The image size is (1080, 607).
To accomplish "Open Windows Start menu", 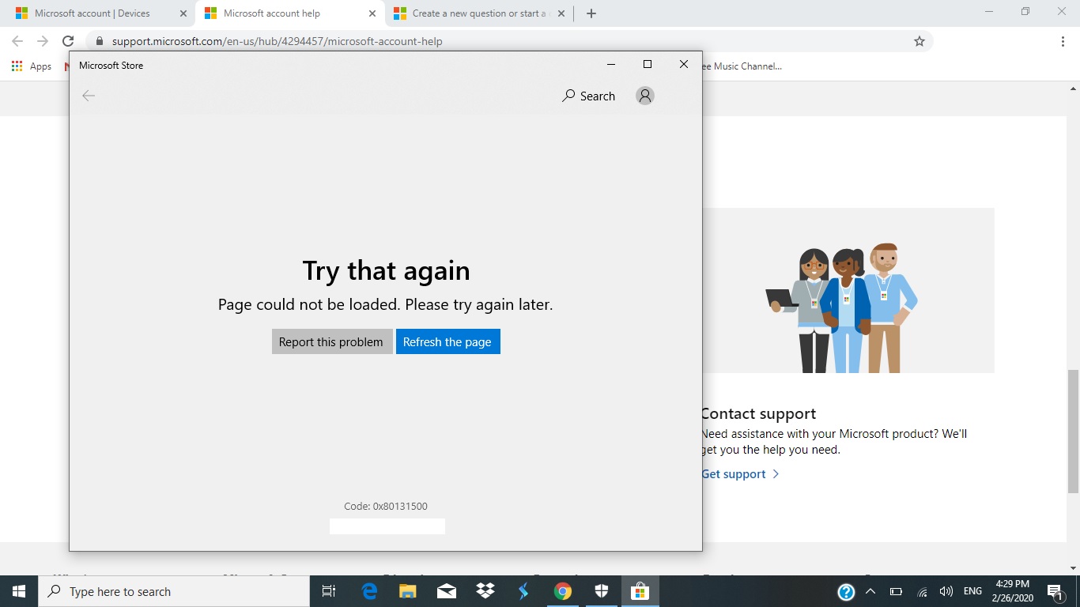I will (x=19, y=591).
